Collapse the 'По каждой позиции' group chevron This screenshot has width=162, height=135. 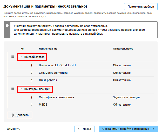pos(21,89)
